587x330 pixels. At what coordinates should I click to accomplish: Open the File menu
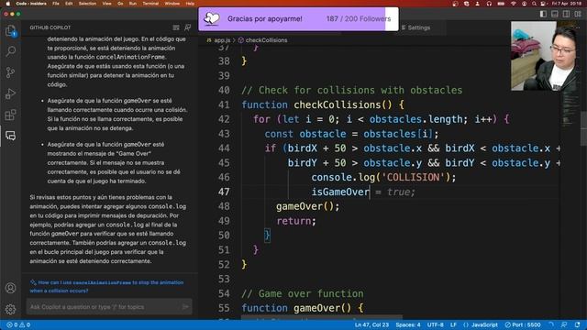pyautogui.click(x=56, y=4)
